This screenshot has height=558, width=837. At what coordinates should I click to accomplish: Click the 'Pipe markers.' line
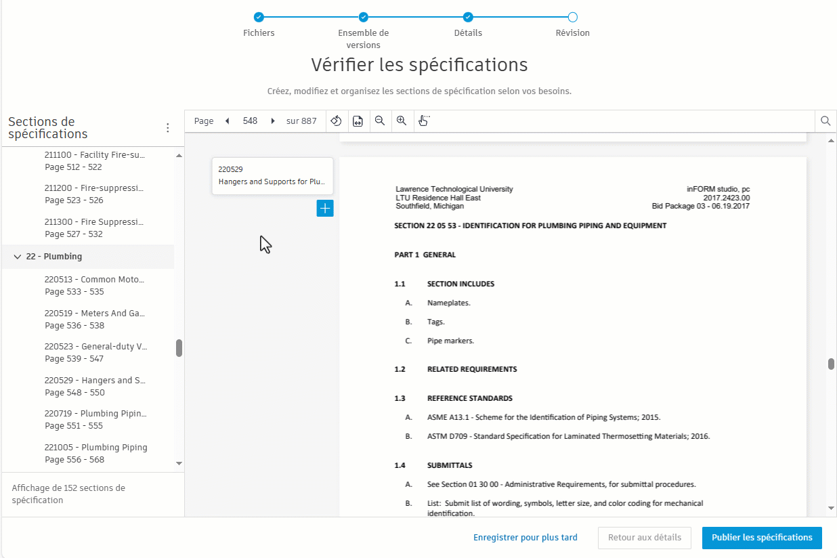point(450,341)
